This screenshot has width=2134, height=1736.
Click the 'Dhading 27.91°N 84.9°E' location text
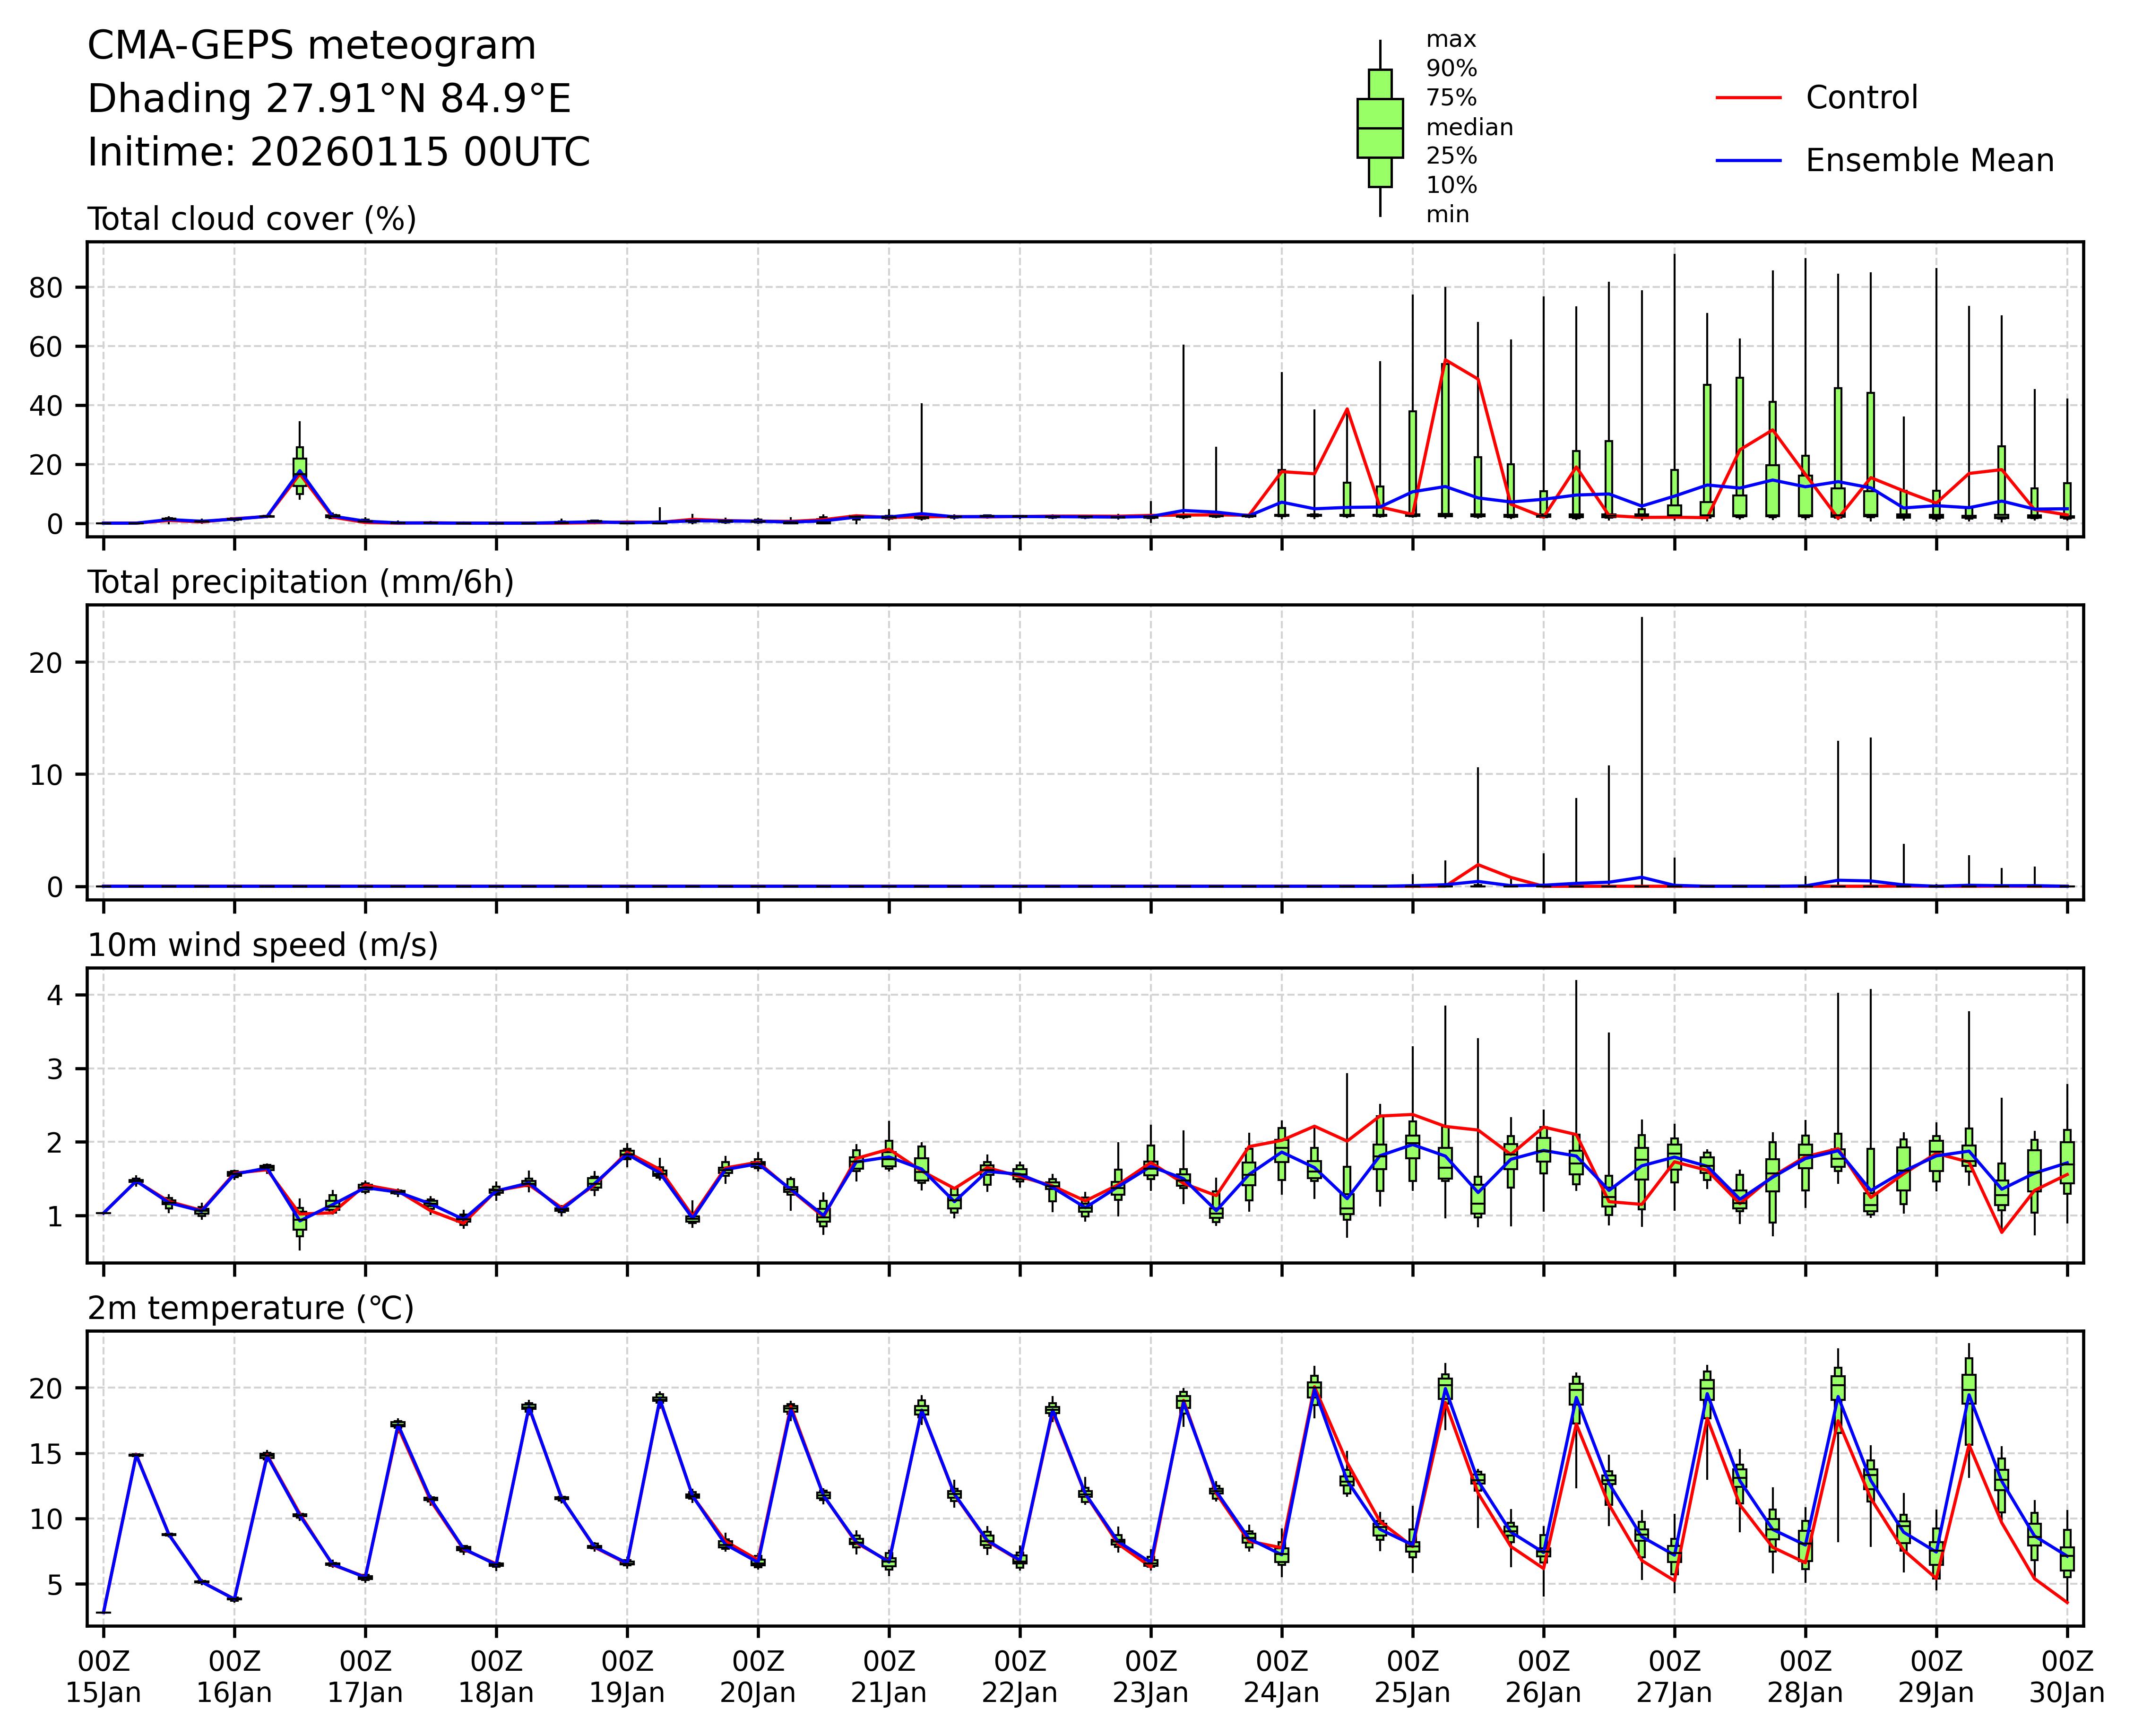click(x=329, y=99)
